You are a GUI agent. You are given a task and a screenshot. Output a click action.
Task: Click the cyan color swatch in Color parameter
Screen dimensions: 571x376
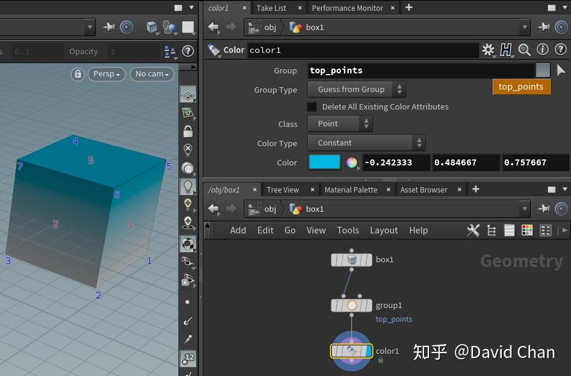(326, 162)
